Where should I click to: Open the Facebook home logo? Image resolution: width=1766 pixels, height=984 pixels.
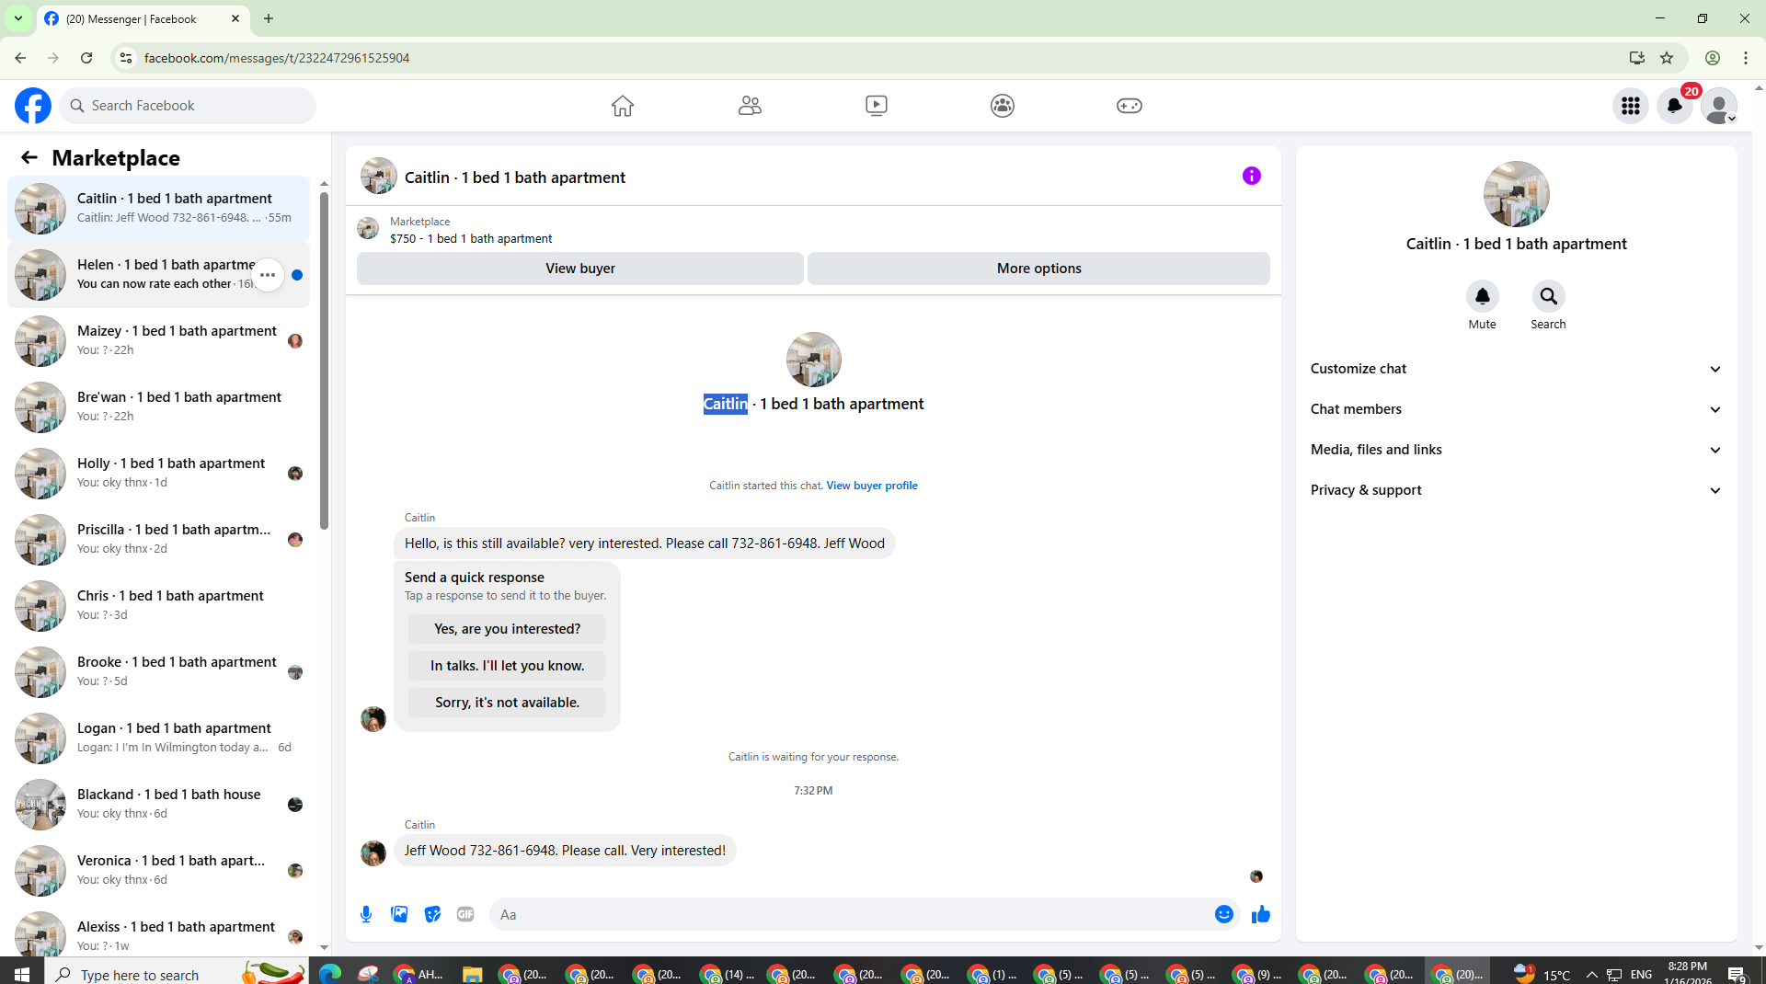click(33, 106)
